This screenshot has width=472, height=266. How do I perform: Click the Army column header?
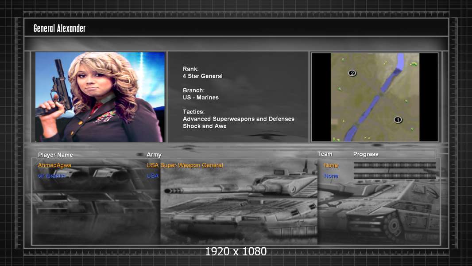(x=154, y=155)
